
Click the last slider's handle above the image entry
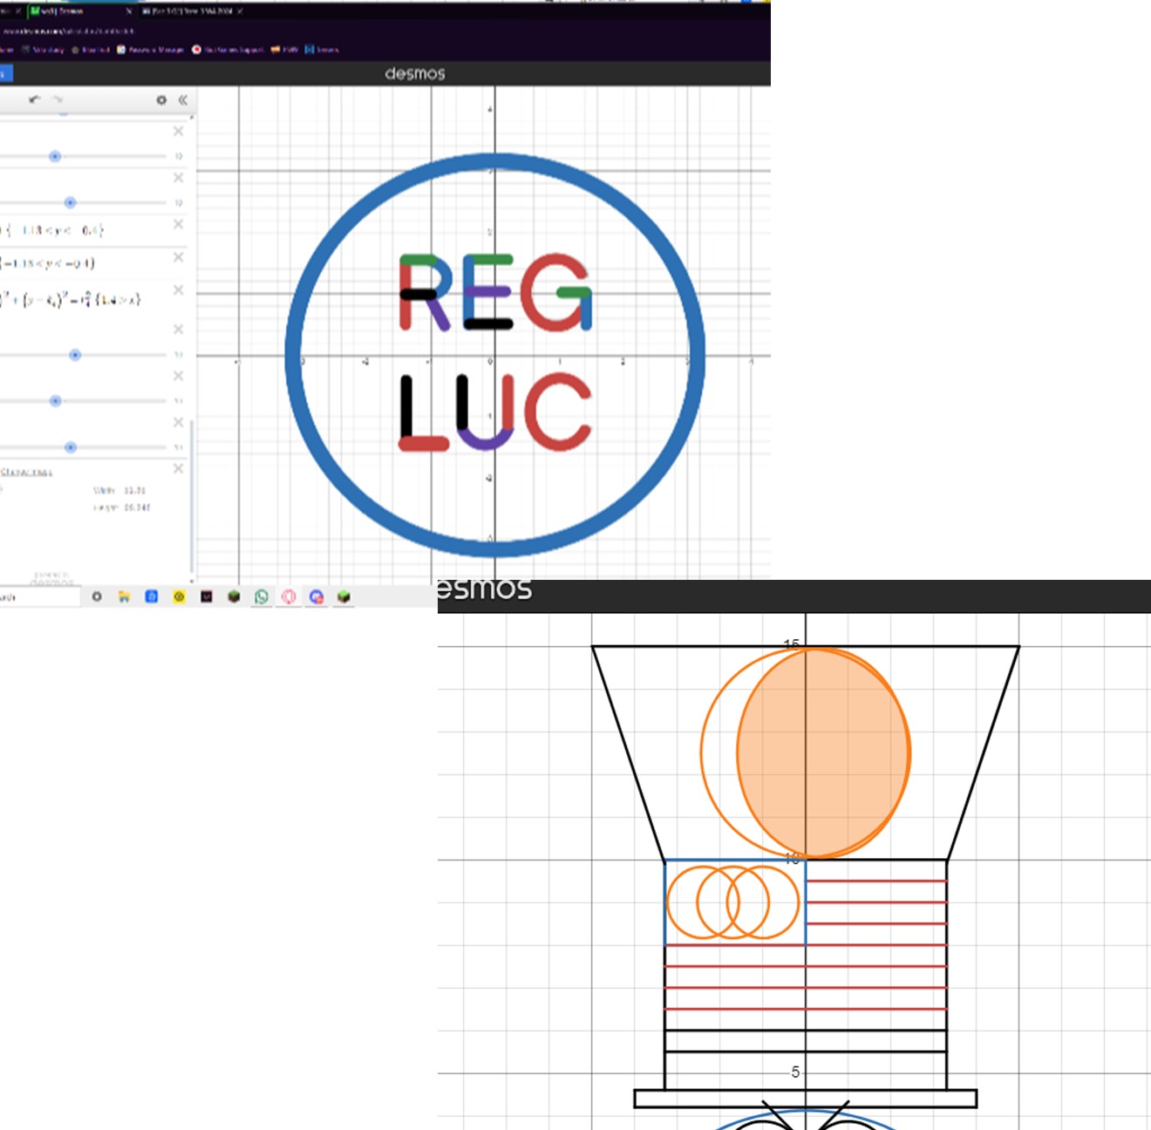pos(71,447)
